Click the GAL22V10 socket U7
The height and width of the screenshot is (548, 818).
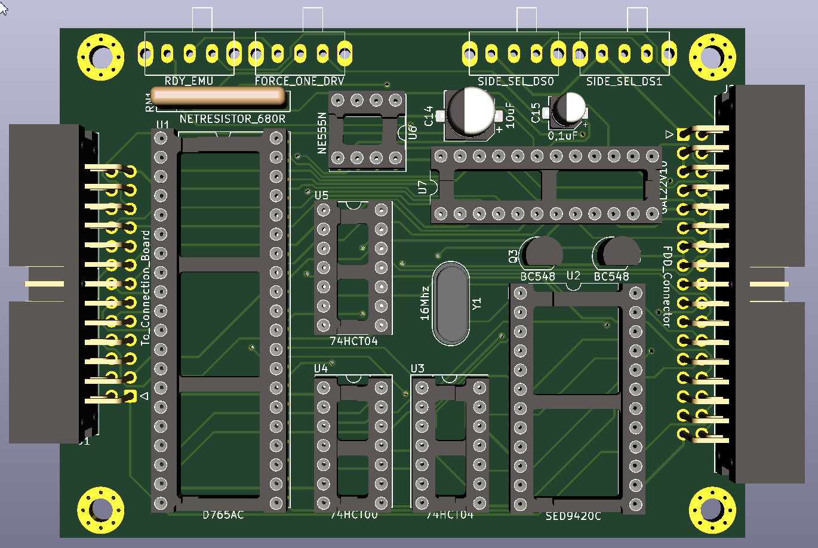point(546,185)
